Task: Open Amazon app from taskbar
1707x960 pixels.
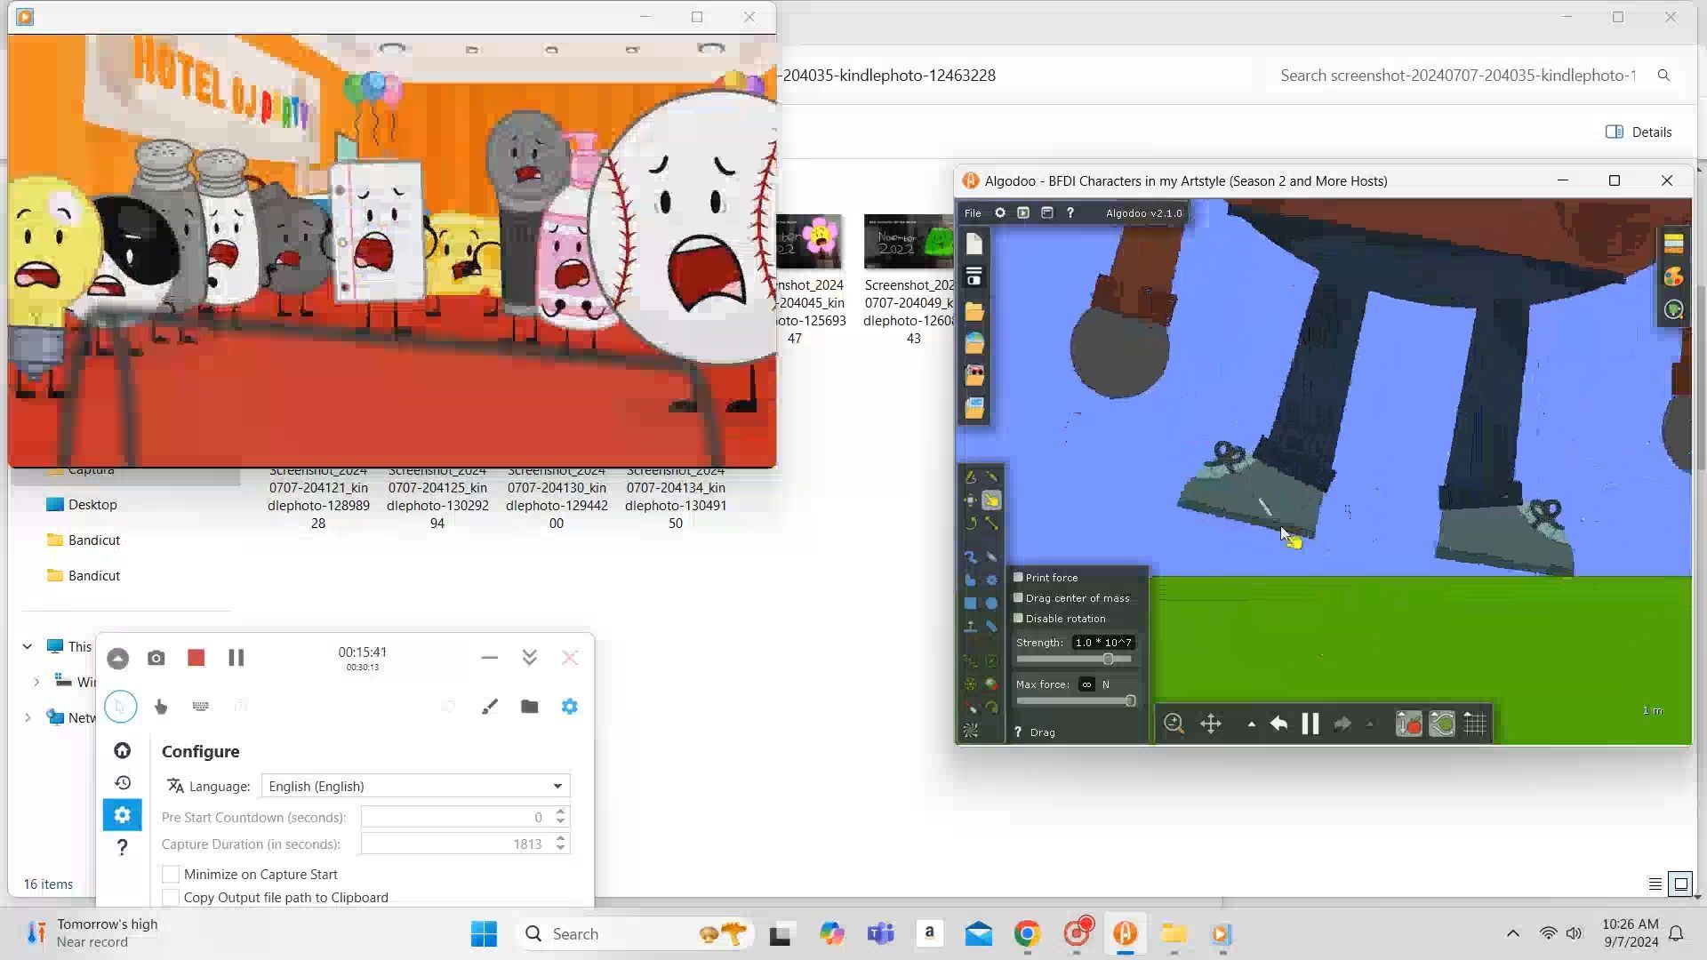Action: tap(929, 933)
